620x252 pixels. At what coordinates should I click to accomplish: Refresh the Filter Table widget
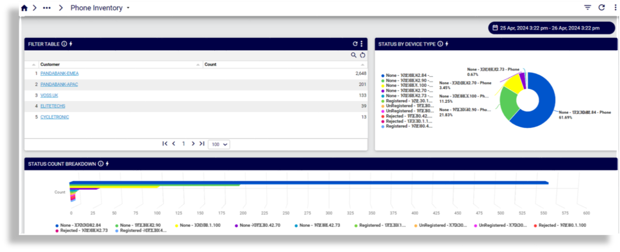[x=355, y=44]
